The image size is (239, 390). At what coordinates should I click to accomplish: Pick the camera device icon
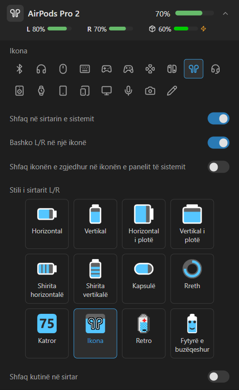[x=150, y=91]
